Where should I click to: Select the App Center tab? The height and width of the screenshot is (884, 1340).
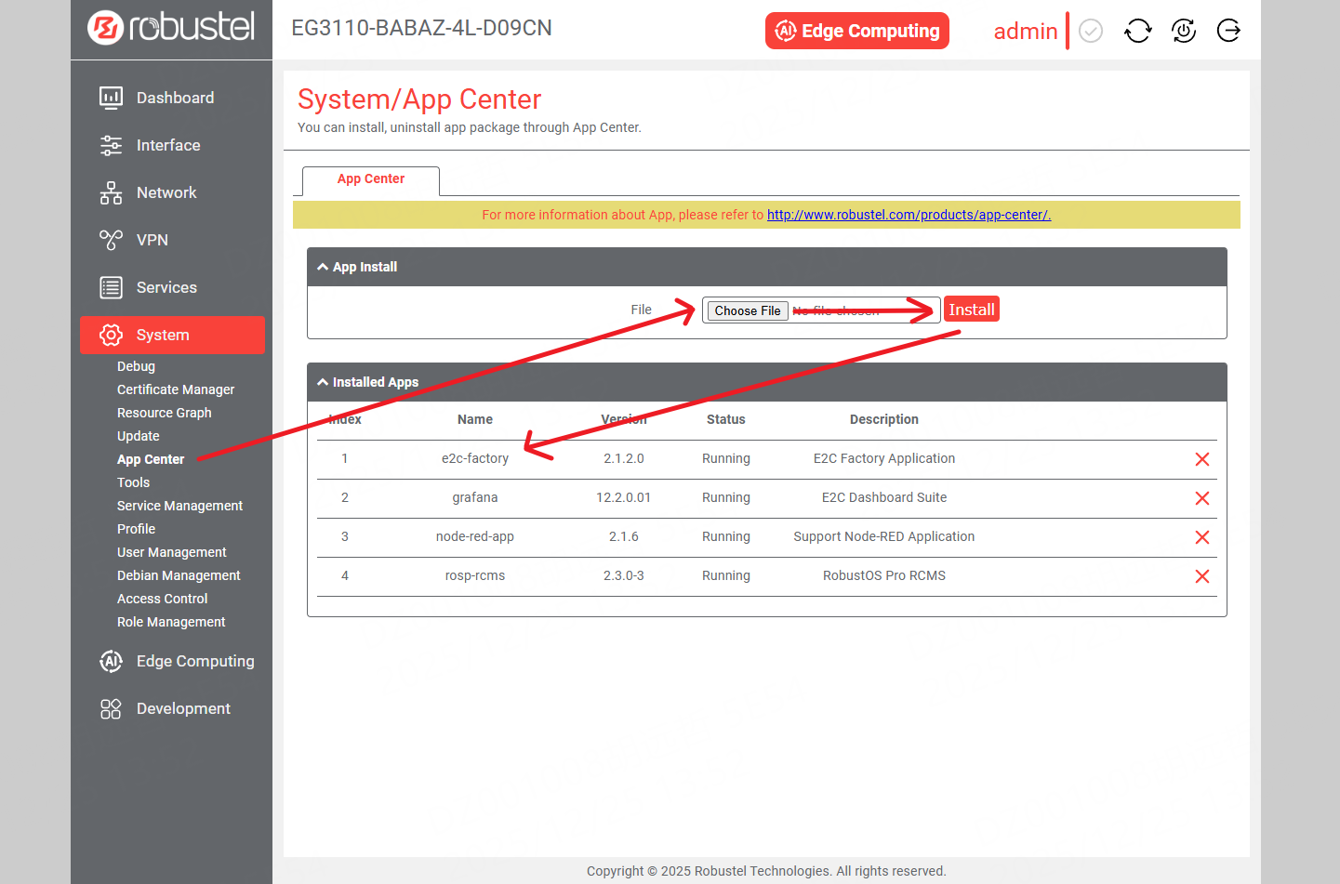(x=370, y=179)
